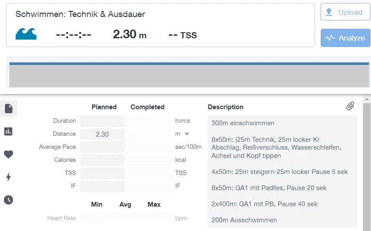Open the Summary document tab icon
The width and height of the screenshot is (371, 231).
(x=9, y=109)
